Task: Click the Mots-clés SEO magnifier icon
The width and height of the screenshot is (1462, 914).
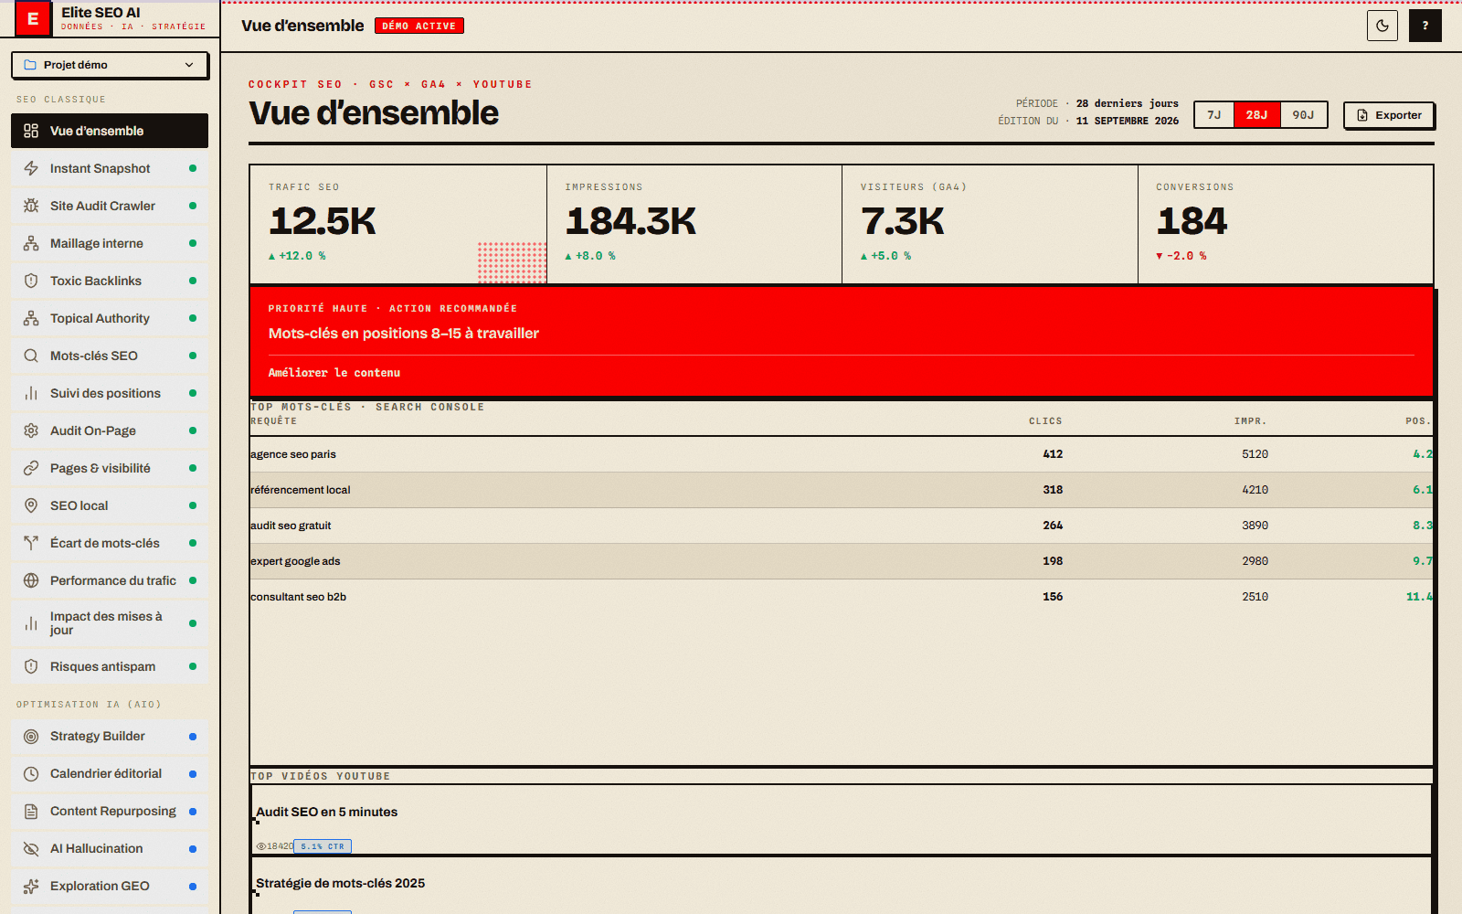Action: tap(31, 356)
